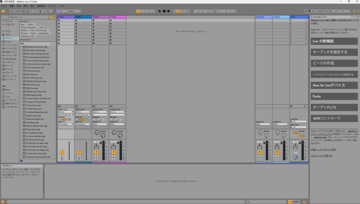This screenshot has width=360, height=204.
Task: Open the ファイル menu
Action: (x=4, y=6)
